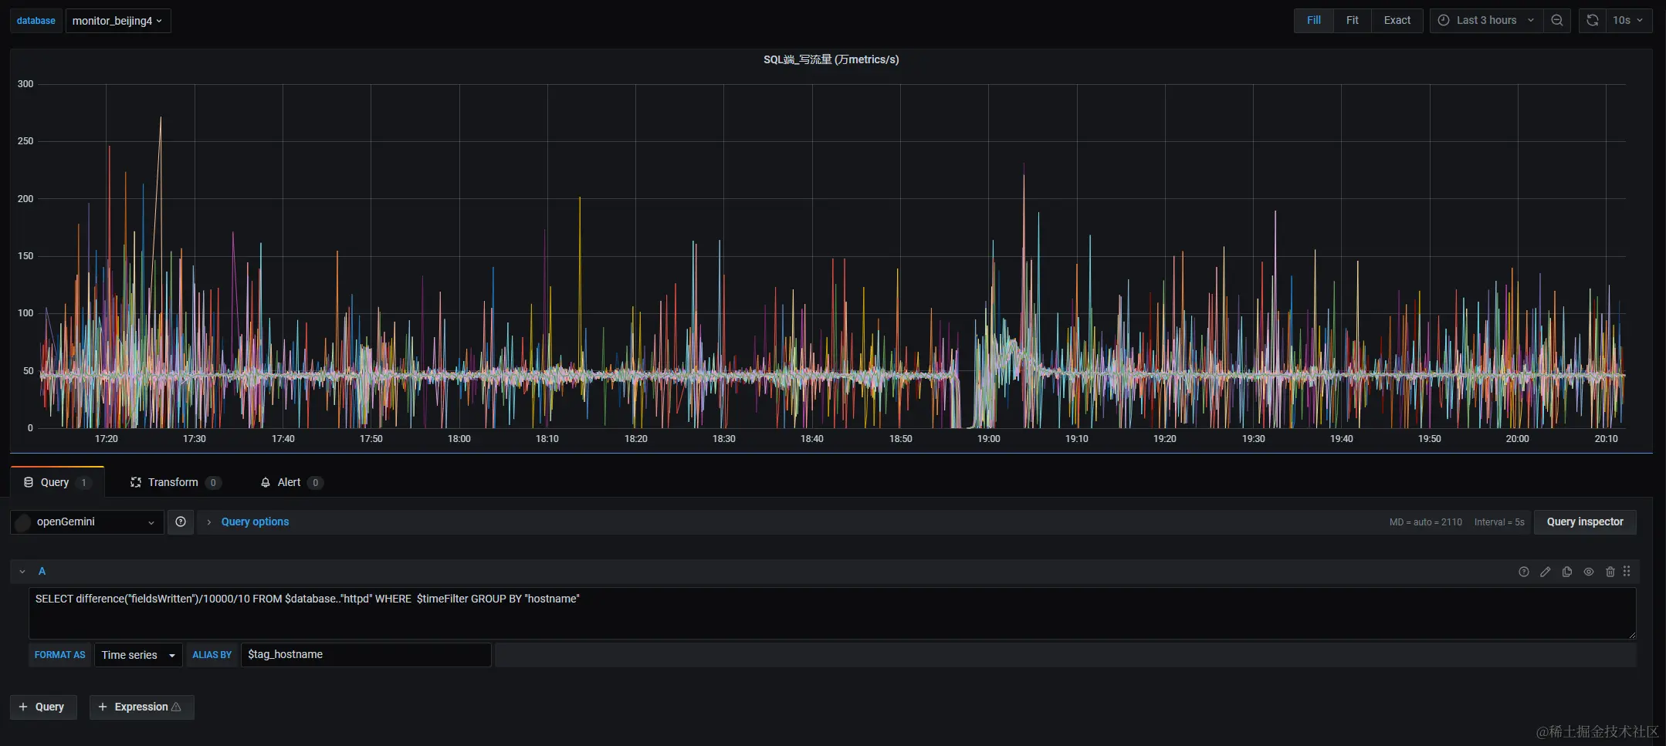
Task: Zoom out the time range with magnifier icon
Action: pos(1557,20)
